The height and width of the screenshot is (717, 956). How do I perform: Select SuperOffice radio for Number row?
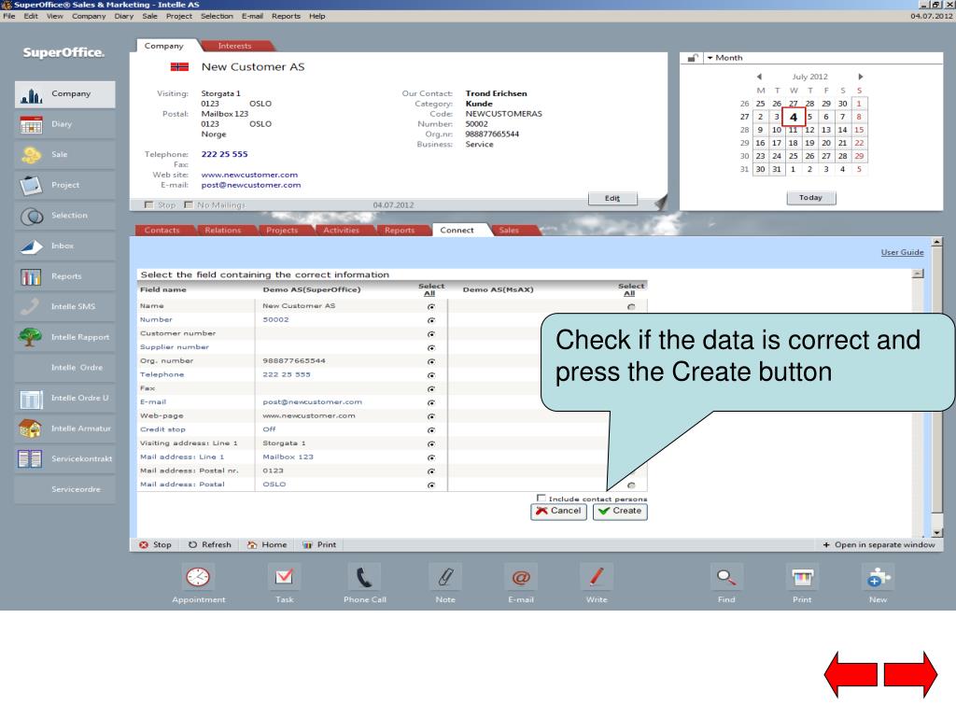coord(431,320)
